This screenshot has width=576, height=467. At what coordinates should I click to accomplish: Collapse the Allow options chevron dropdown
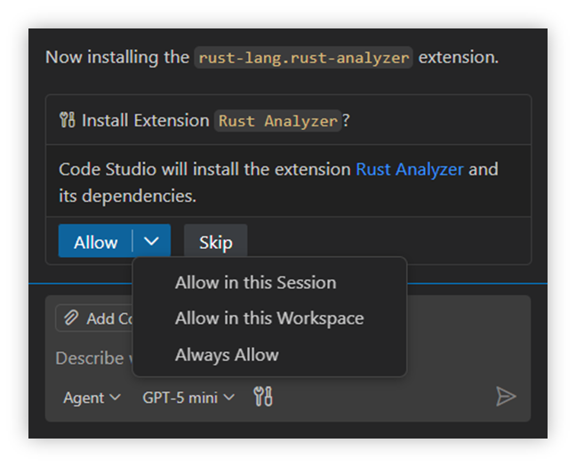(x=152, y=241)
